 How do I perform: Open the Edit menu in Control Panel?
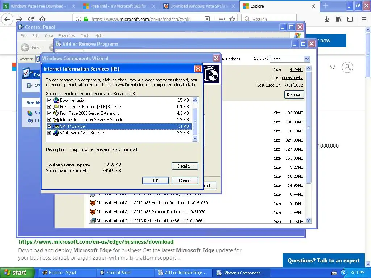(36, 36)
